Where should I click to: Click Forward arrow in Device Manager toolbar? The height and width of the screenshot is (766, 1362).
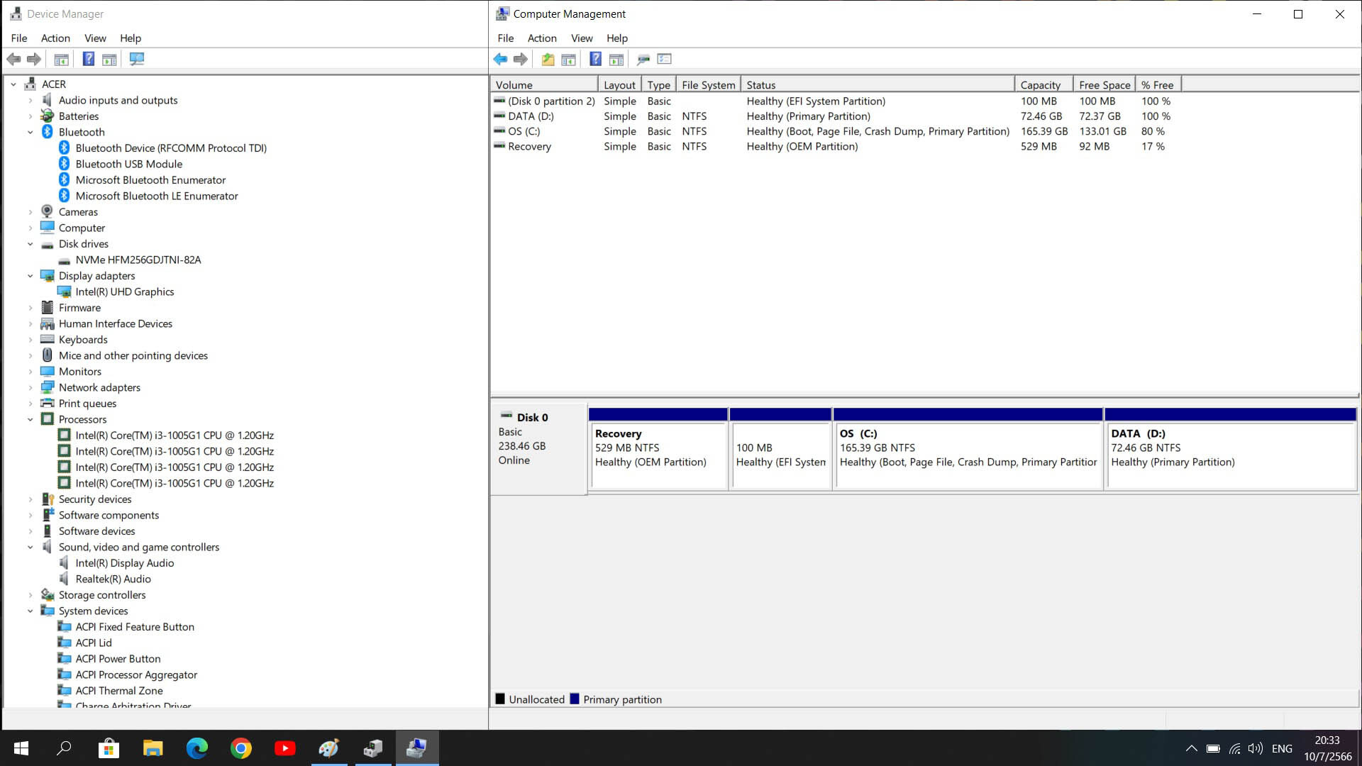[x=33, y=60]
